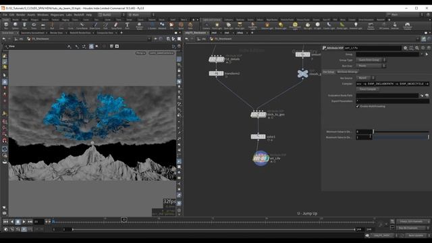Select the Box shelf tool
432x243 pixels.
6,26
